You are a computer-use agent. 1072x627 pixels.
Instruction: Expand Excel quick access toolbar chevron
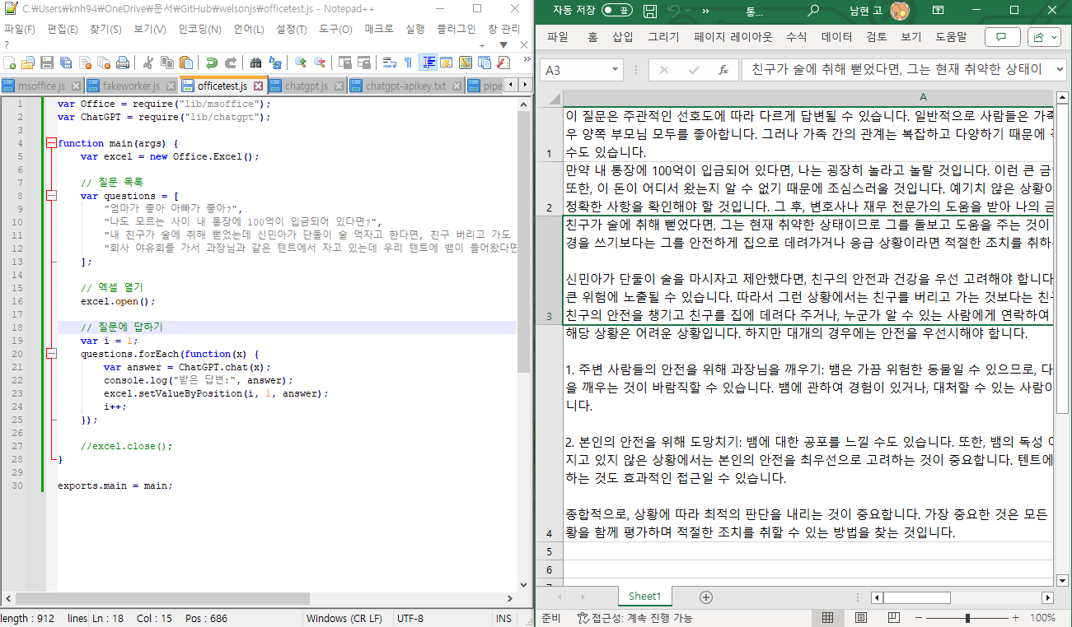point(706,12)
